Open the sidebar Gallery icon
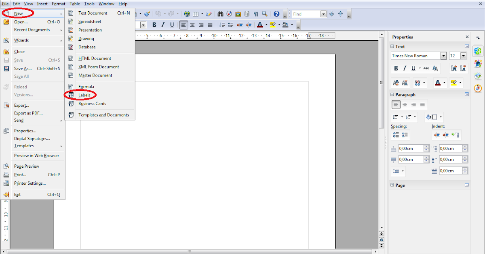 click(x=478, y=76)
